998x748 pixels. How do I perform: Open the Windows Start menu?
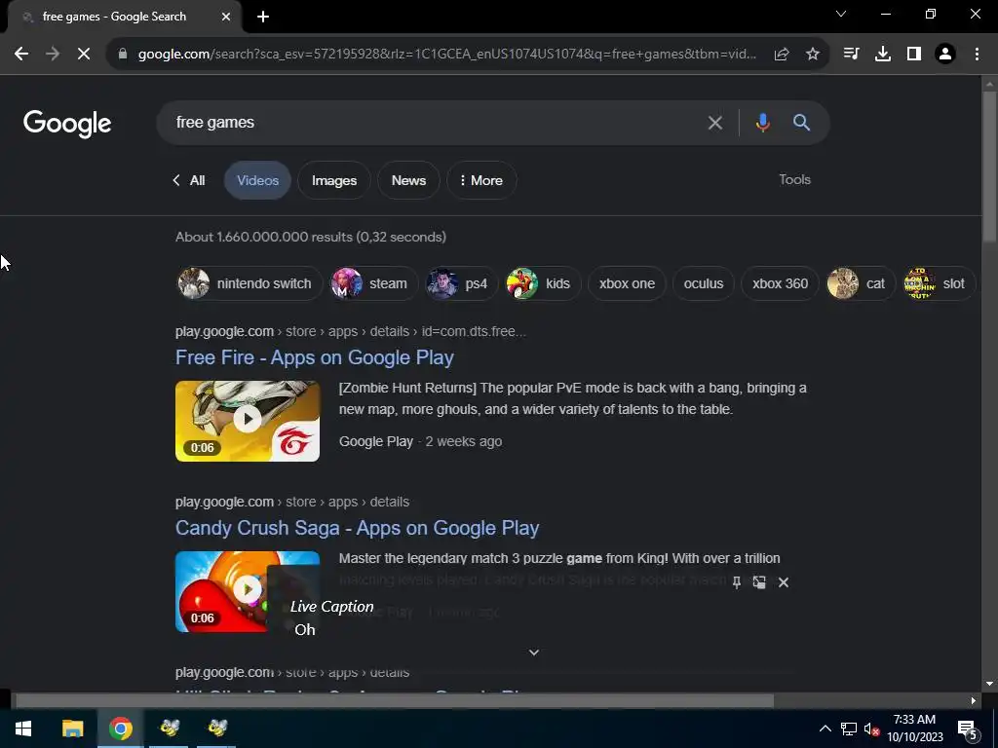pos(23,729)
